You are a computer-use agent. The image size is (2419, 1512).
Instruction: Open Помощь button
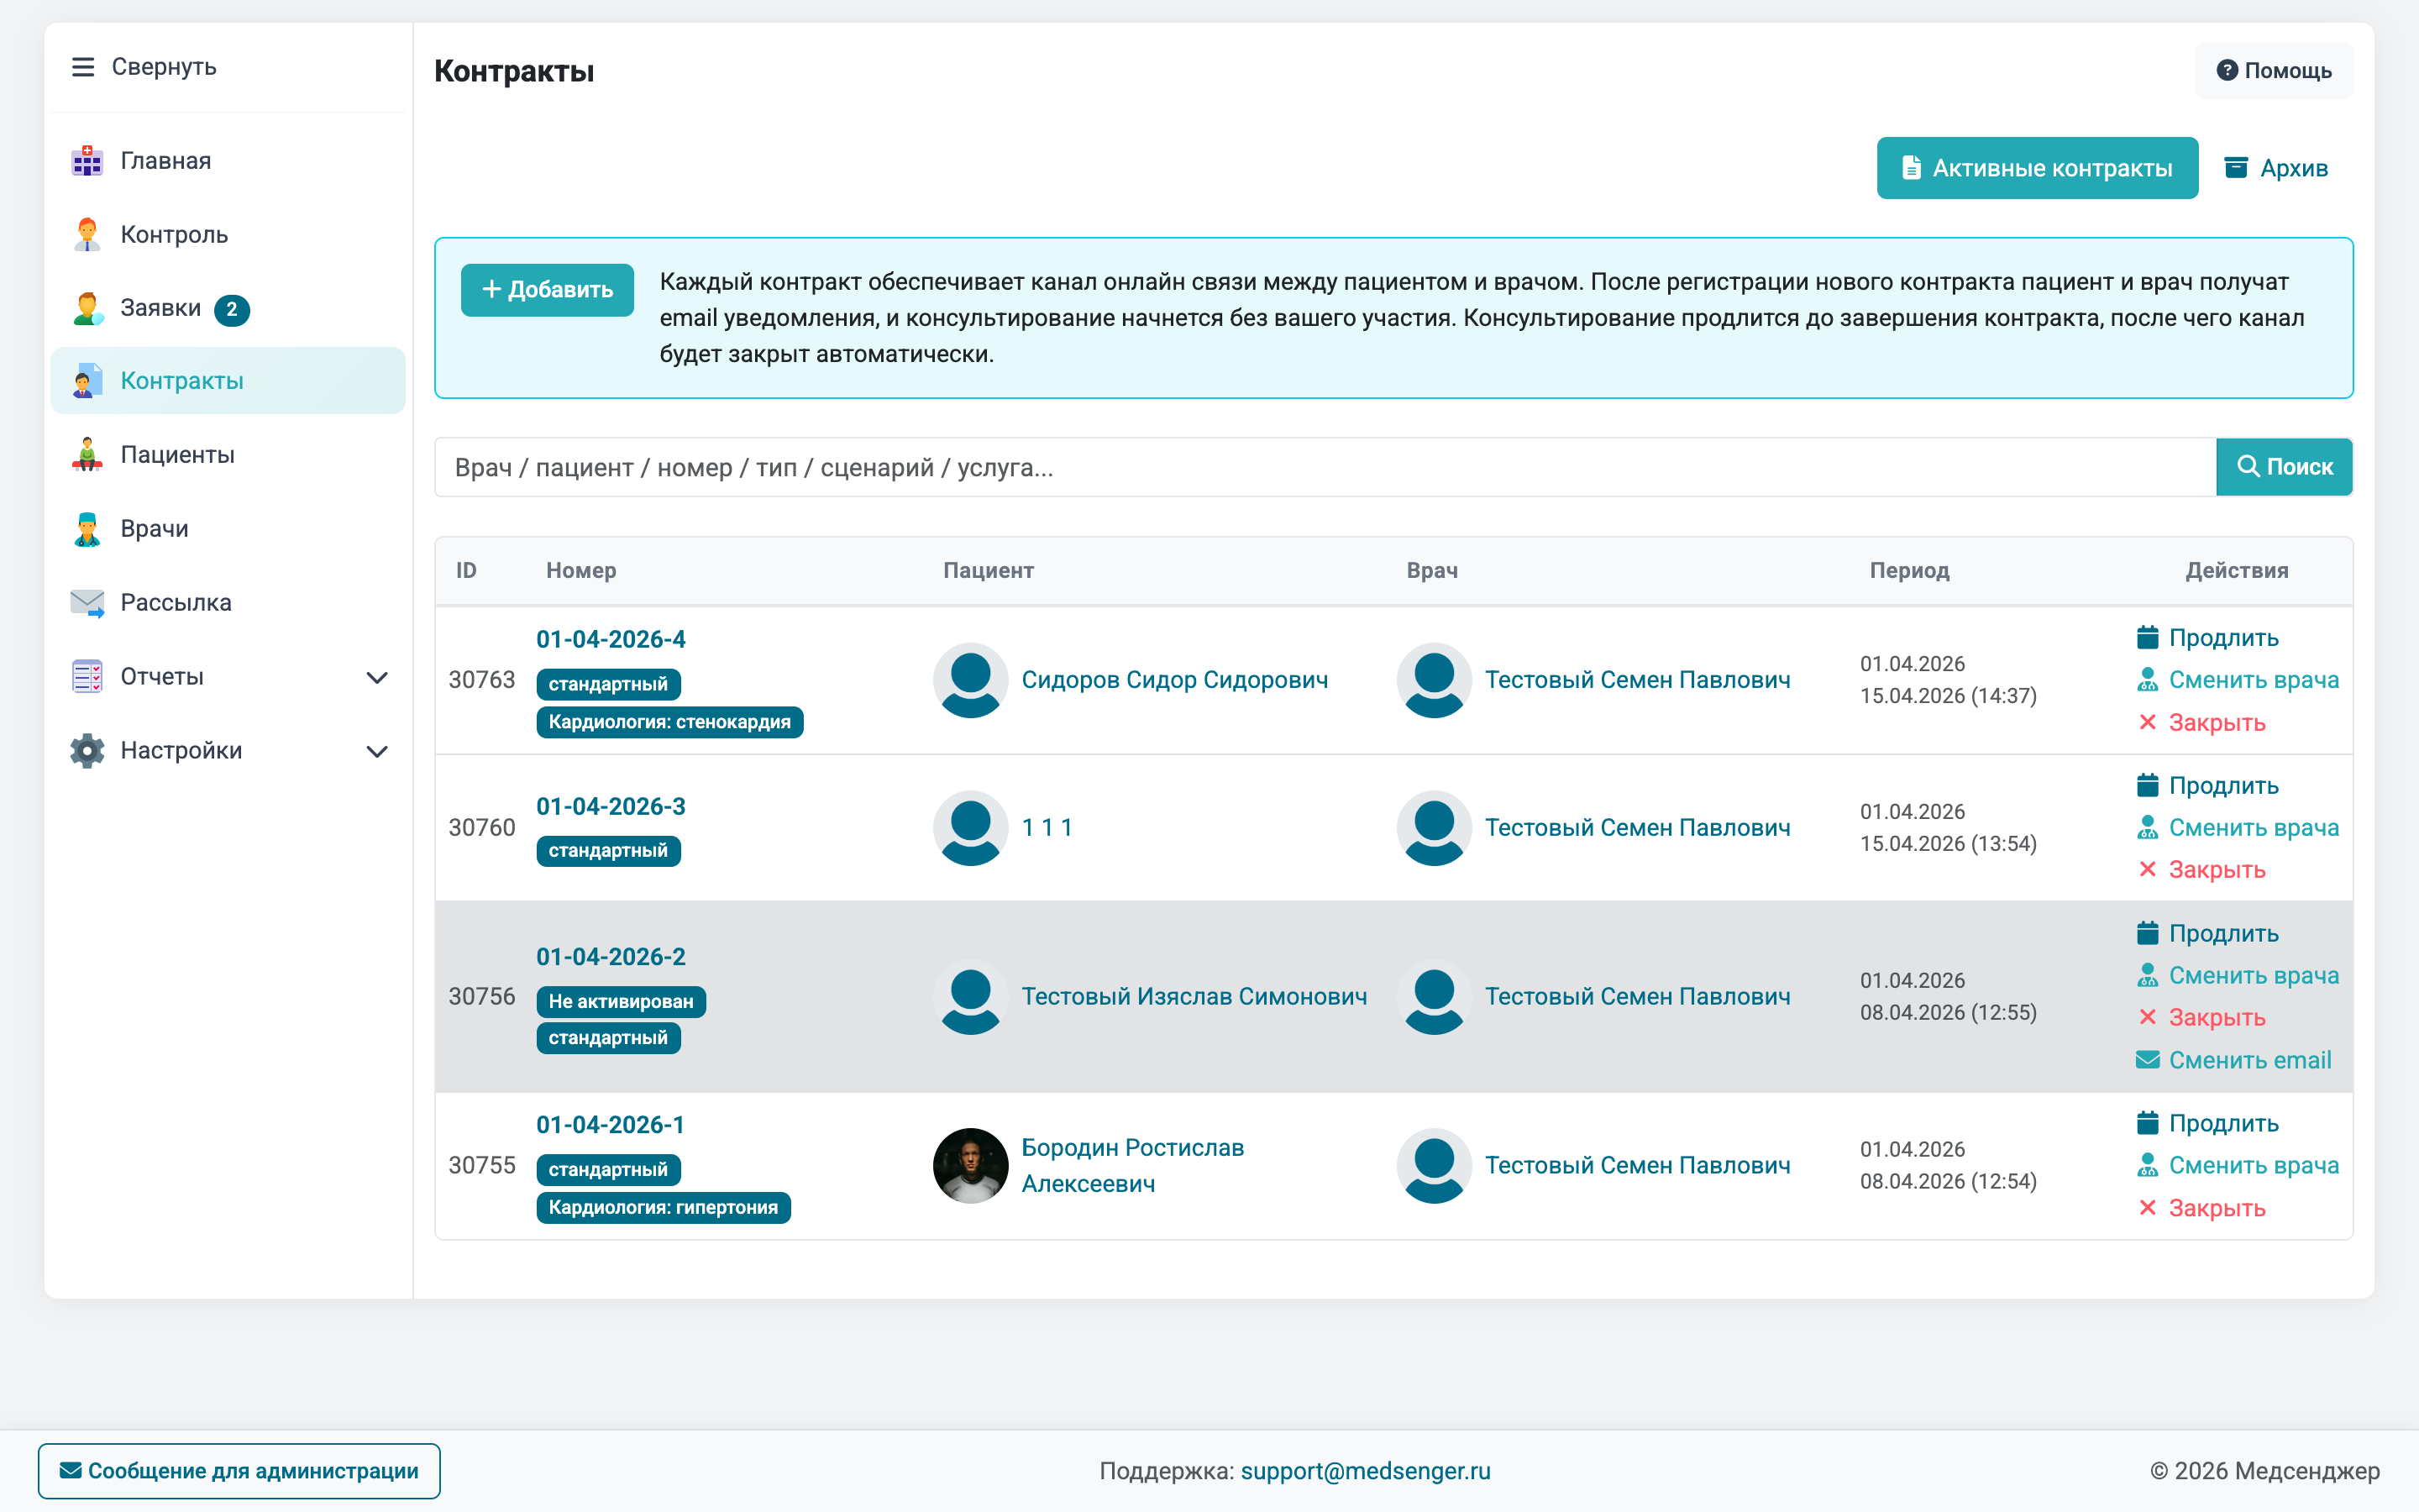pos(2274,71)
